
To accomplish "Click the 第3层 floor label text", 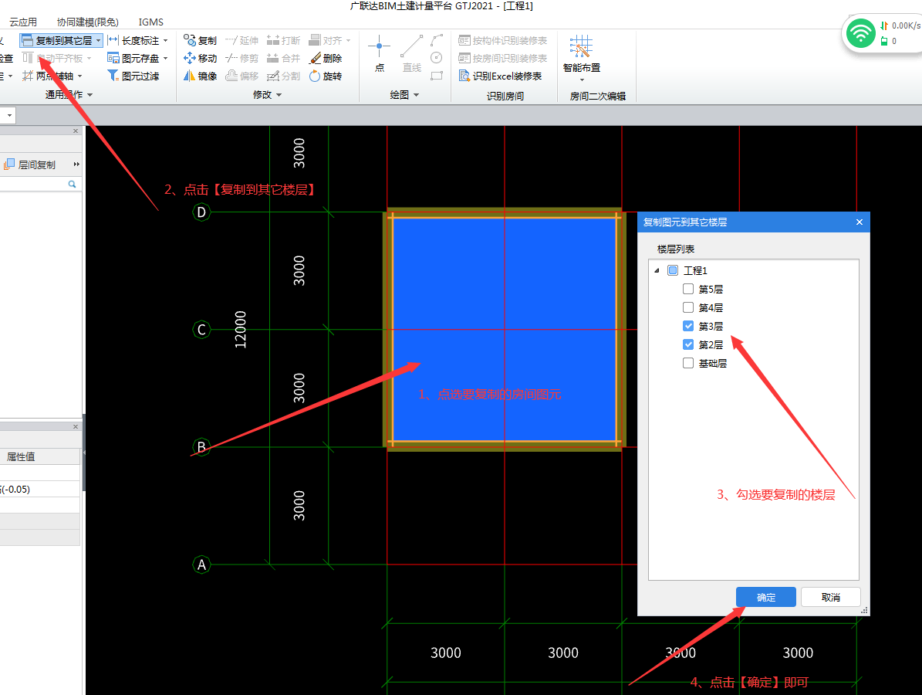I will click(711, 326).
